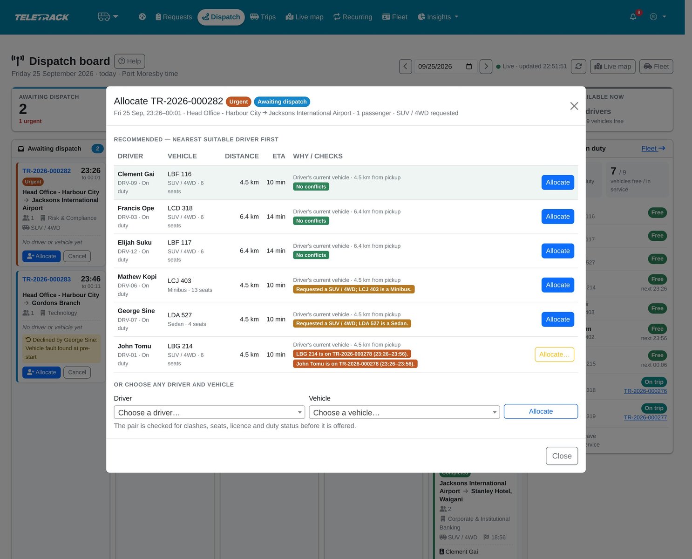The image size is (692, 559).
Task: Click On trip badge for TR-2026-000276
Action: click(654, 382)
